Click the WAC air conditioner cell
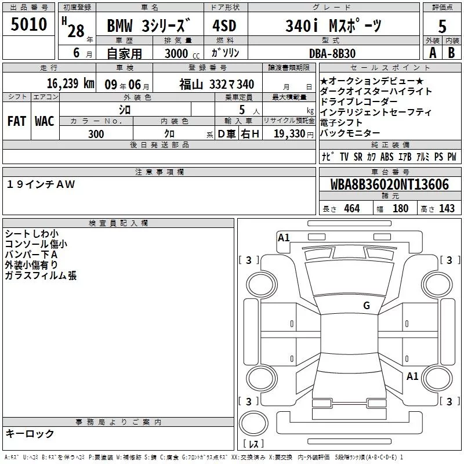Screen dimensions: 464x464 pos(45,121)
